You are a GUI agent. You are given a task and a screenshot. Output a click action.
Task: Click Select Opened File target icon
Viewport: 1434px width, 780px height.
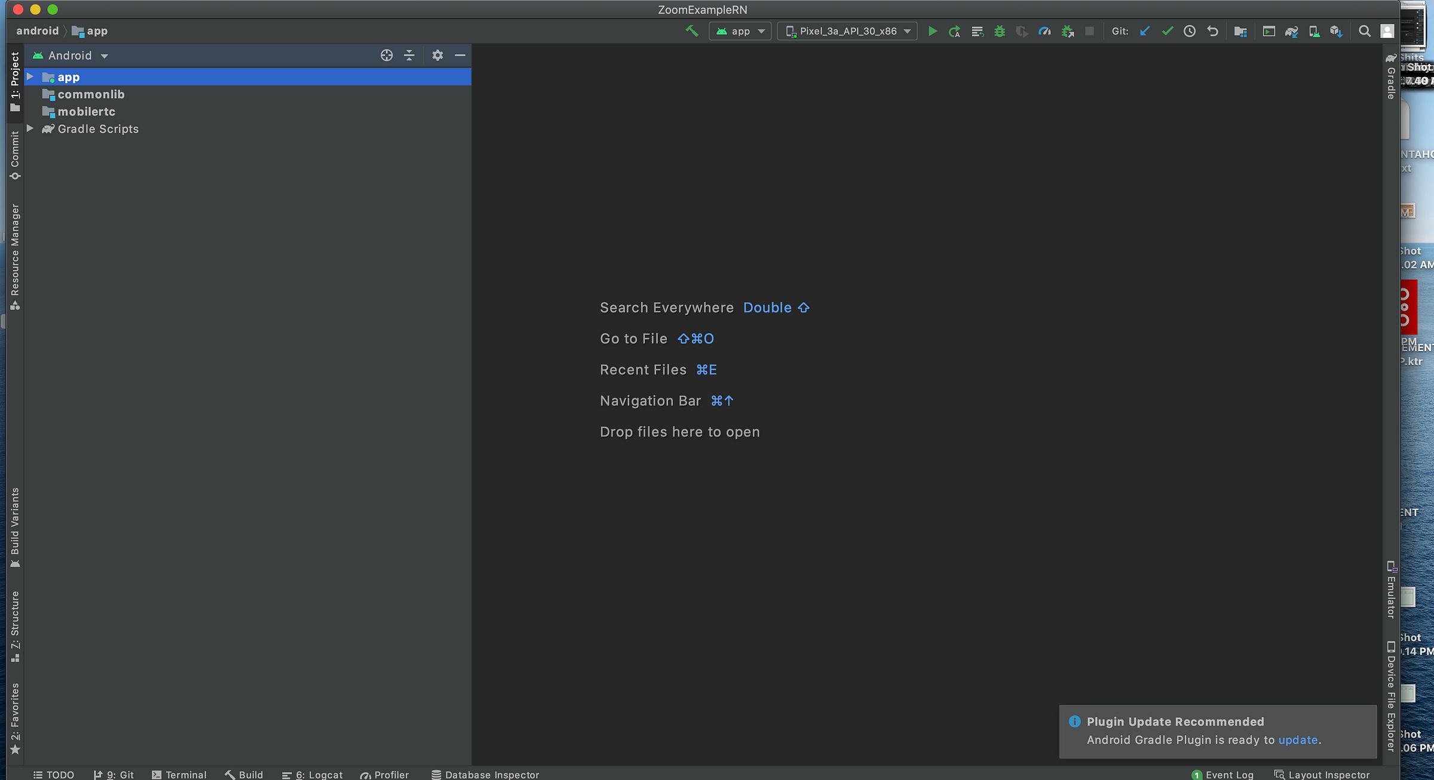[x=387, y=55]
